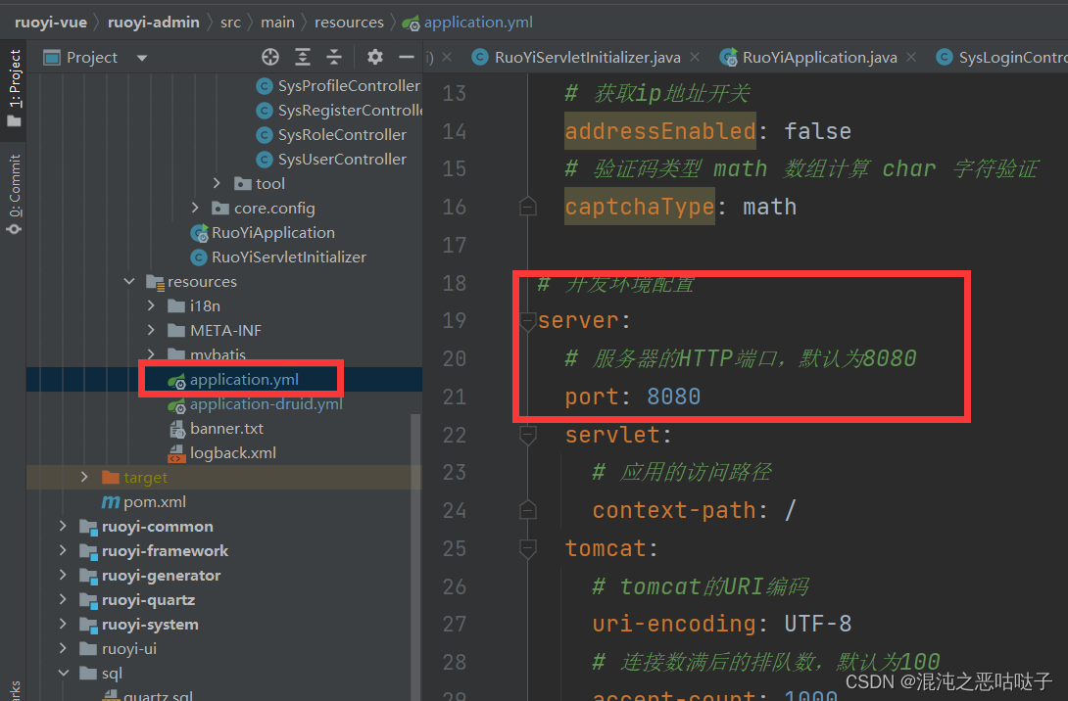Select SysRegisterController in project tree
Image resolution: width=1068 pixels, height=701 pixels.
click(350, 111)
